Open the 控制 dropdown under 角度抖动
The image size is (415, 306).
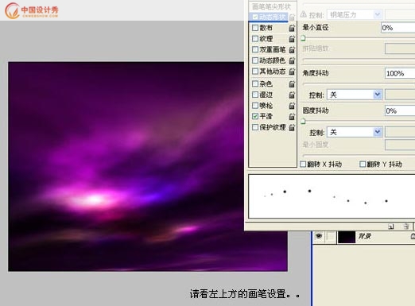coord(355,95)
